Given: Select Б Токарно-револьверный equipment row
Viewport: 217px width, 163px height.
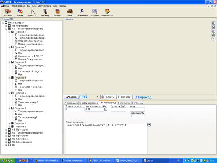Looking at the screenshot, I should point(30,38).
